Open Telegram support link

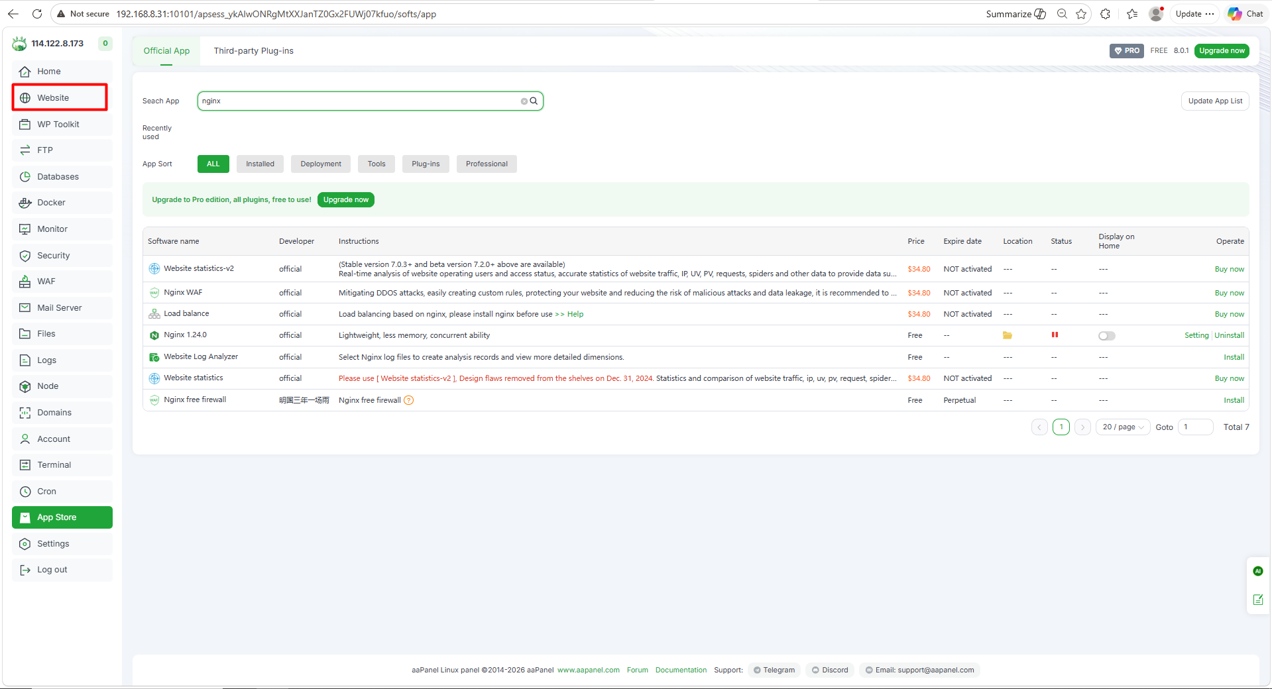(x=774, y=670)
